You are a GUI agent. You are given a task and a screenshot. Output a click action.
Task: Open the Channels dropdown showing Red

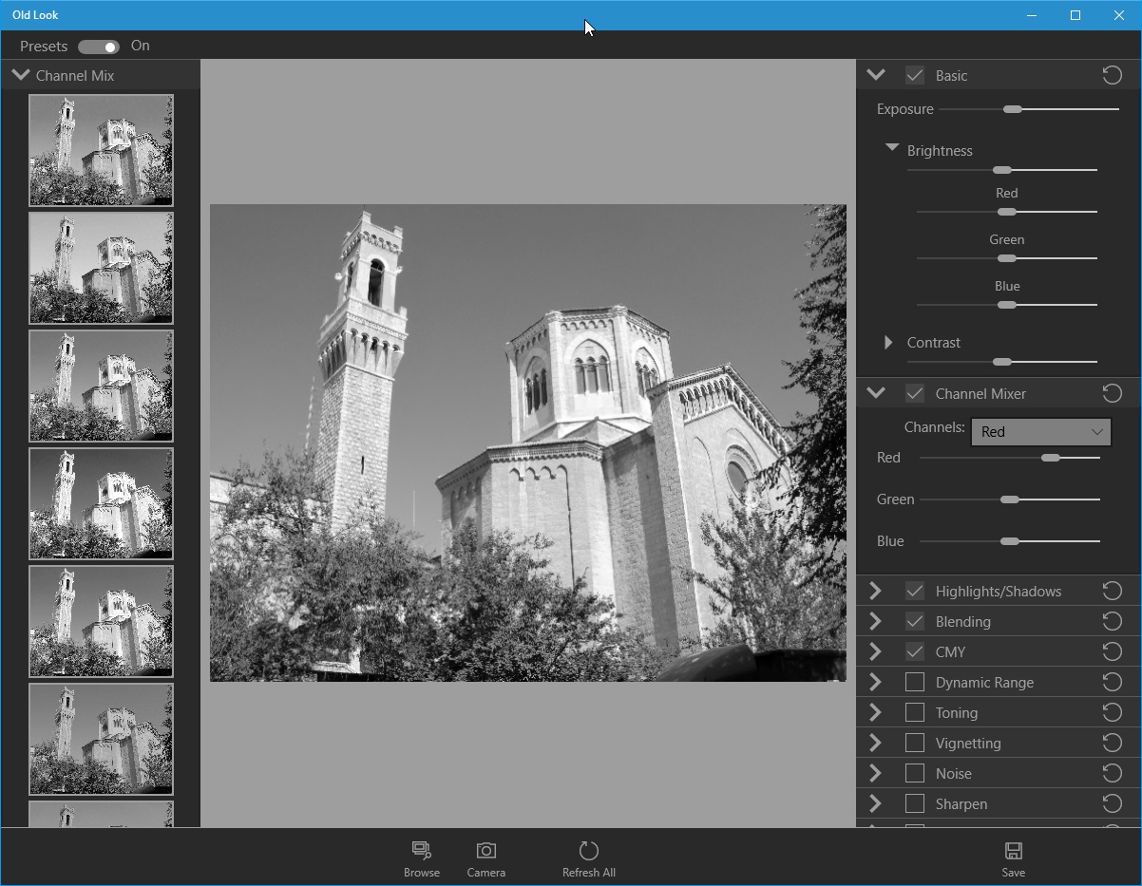(1040, 432)
